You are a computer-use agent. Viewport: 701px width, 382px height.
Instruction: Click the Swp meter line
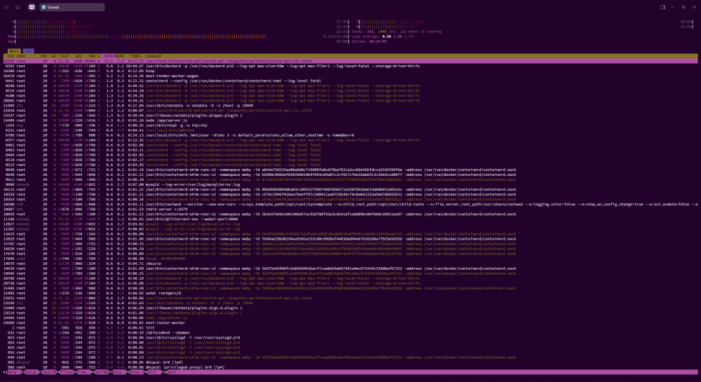[x=178, y=41]
